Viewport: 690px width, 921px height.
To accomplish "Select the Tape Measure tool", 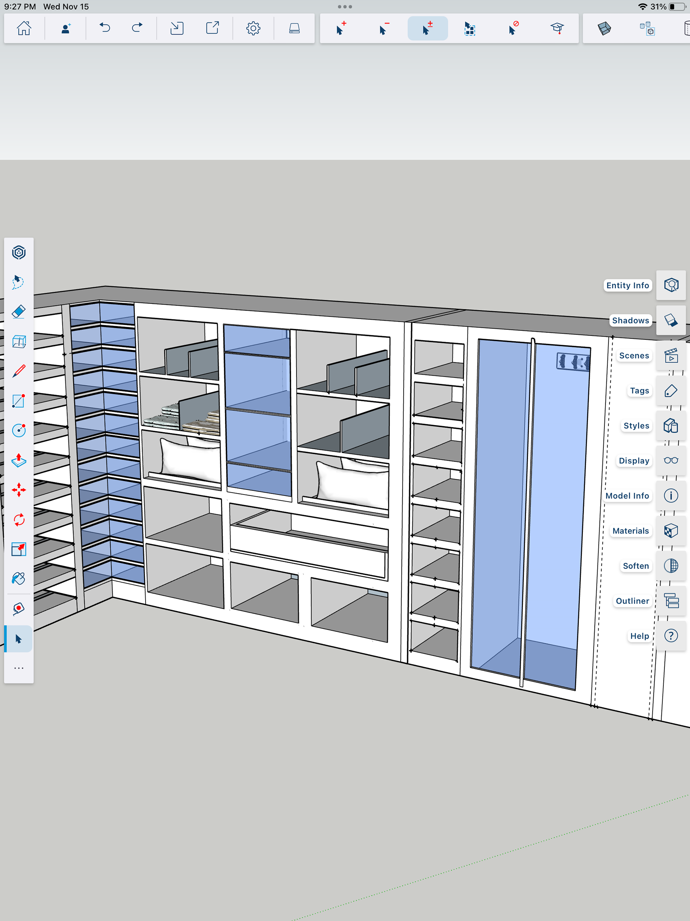I will click(x=19, y=609).
